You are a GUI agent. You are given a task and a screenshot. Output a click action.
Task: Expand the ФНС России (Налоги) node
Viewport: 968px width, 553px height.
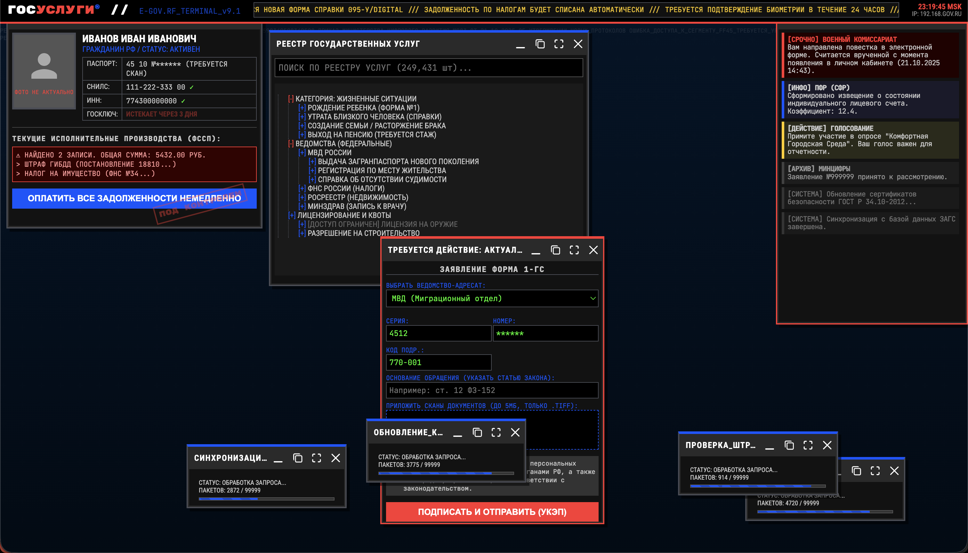(302, 188)
